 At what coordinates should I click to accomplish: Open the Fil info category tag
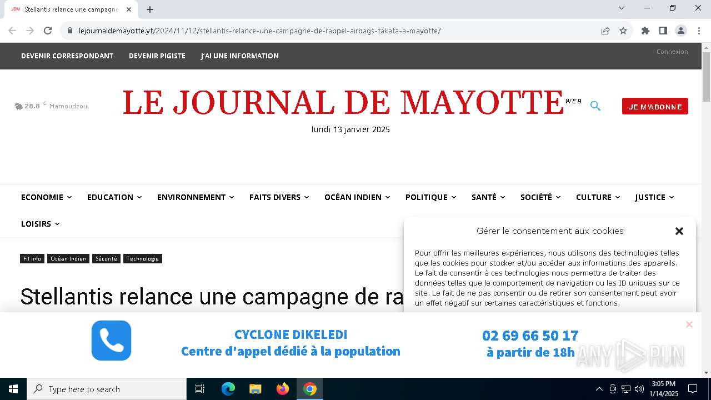[x=32, y=258]
